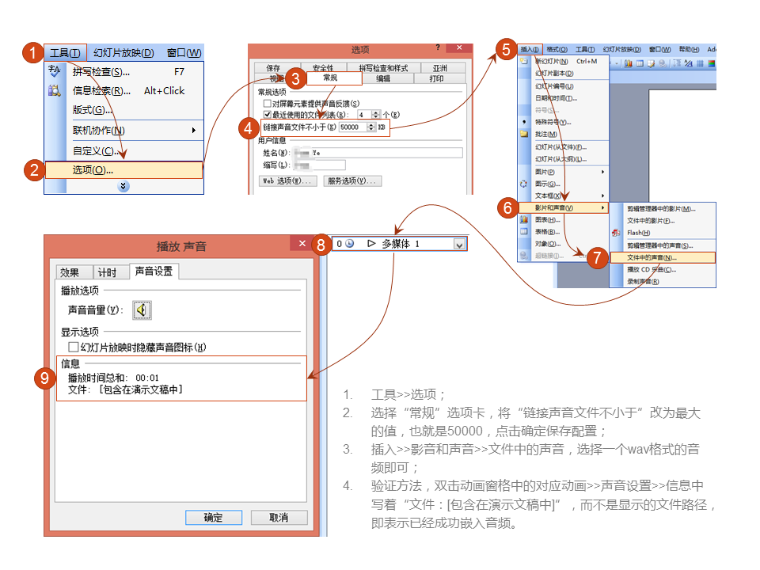Click the Flash icon in the submenu

tap(617, 233)
